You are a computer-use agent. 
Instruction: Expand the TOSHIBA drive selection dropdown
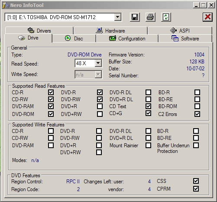[118, 17]
